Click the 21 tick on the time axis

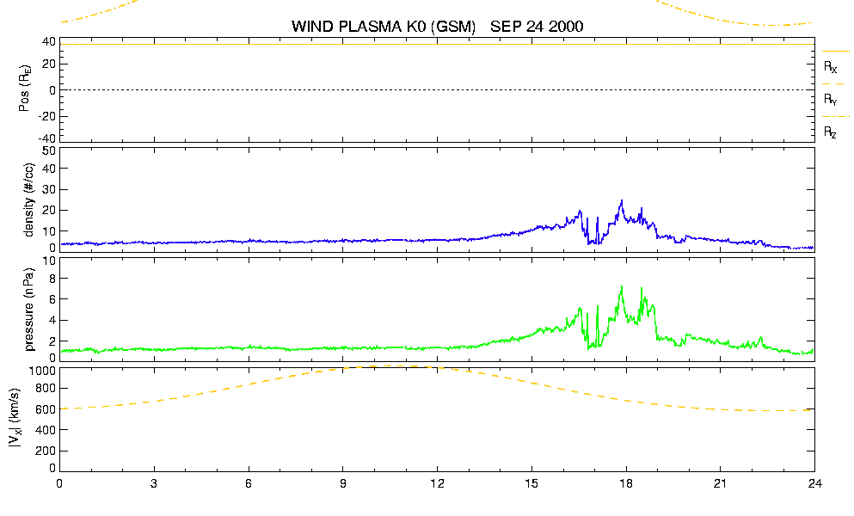(721, 483)
